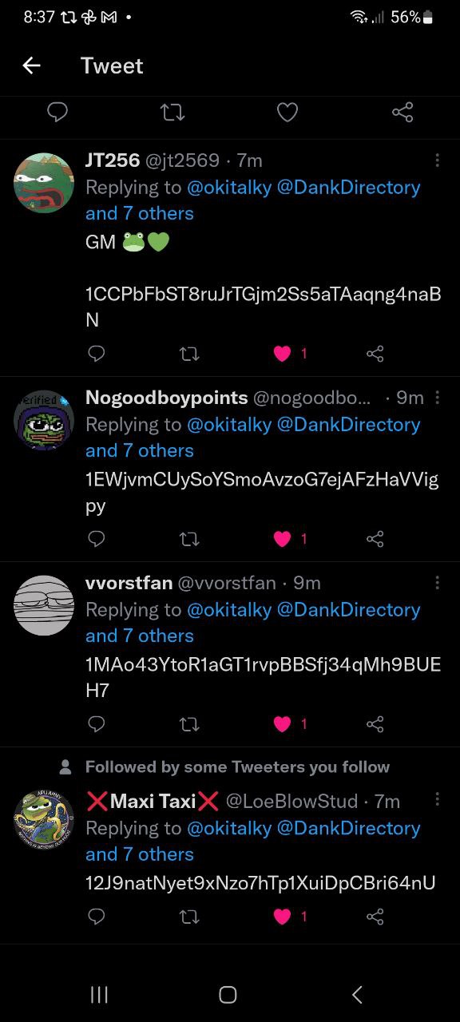460x1022 pixels.
Task: Unlike JT256's tweet with the pink heart
Action: (282, 353)
